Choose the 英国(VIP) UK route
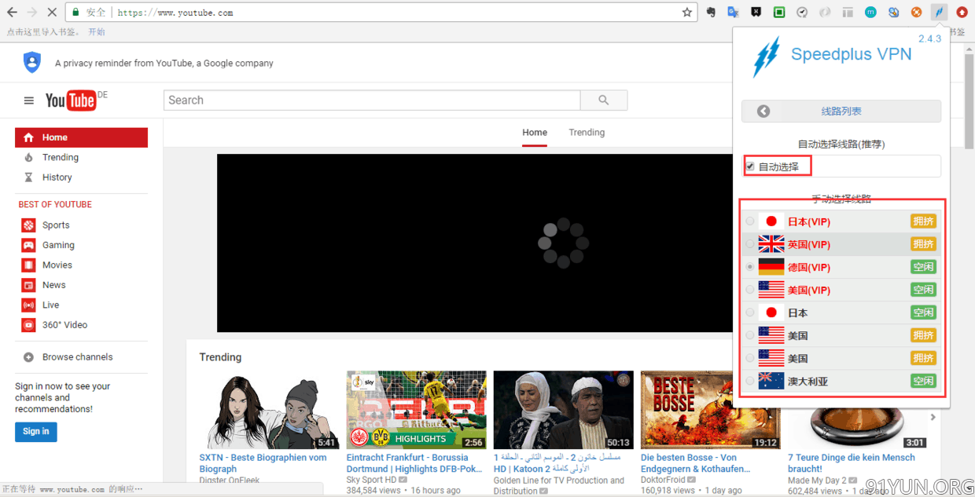 pyautogui.click(x=809, y=244)
